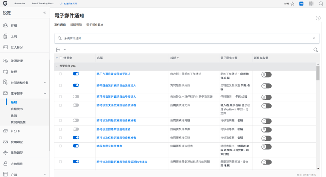The height and width of the screenshot is (177, 326).
Task: Click the star favorites icon in top bar
Action: (x=293, y=3)
